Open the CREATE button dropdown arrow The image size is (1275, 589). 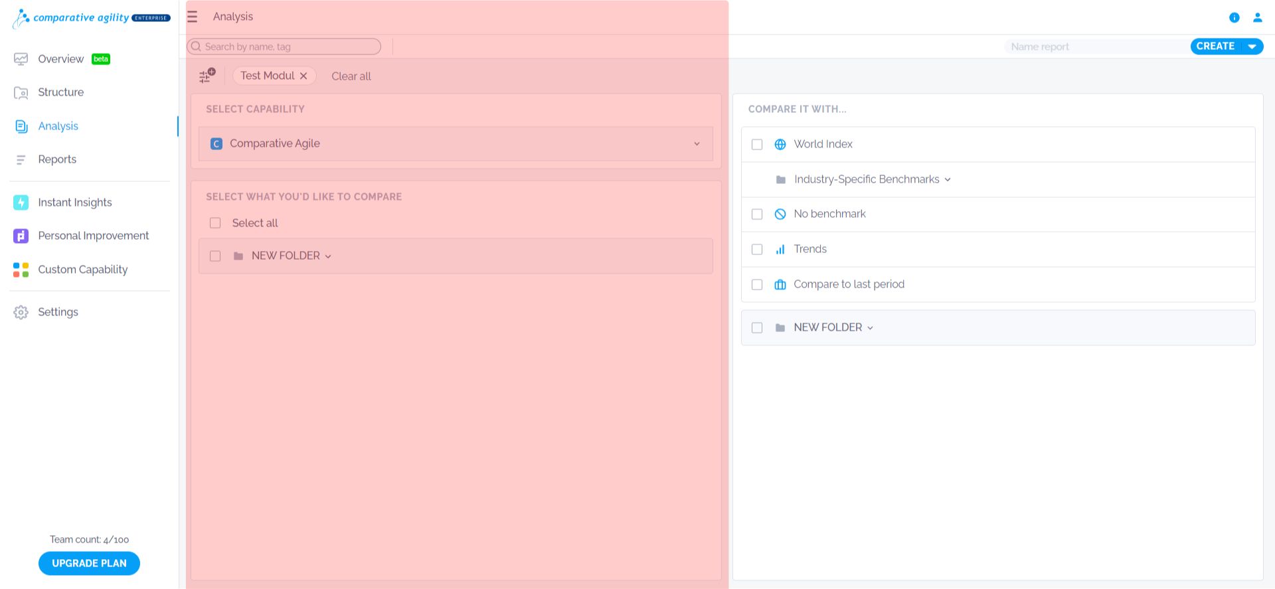1252,46
